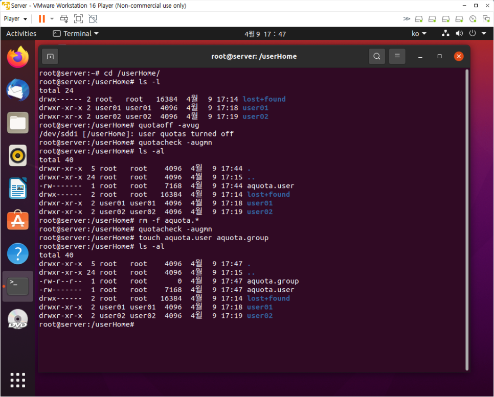Click the "total 24" output line
494x397 pixels.
(56, 90)
